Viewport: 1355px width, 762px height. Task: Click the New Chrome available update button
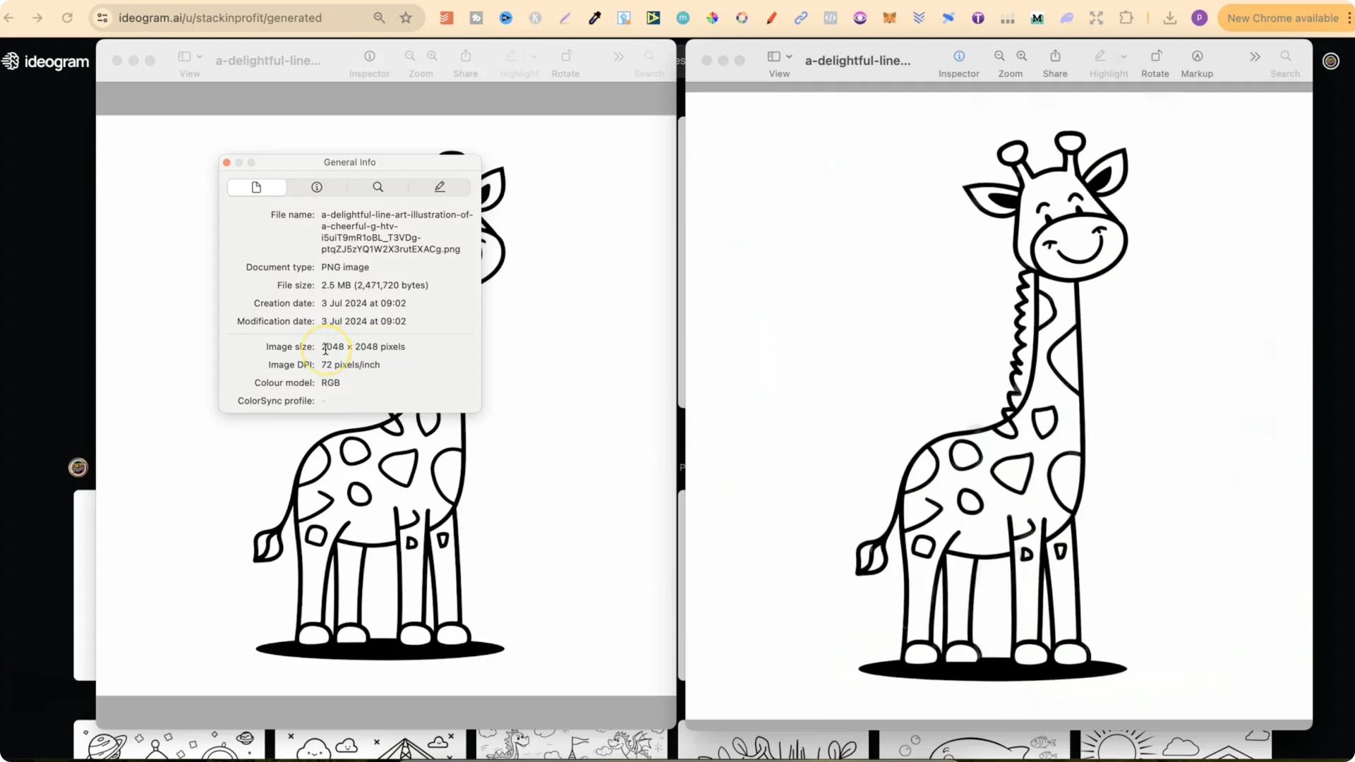(1283, 18)
